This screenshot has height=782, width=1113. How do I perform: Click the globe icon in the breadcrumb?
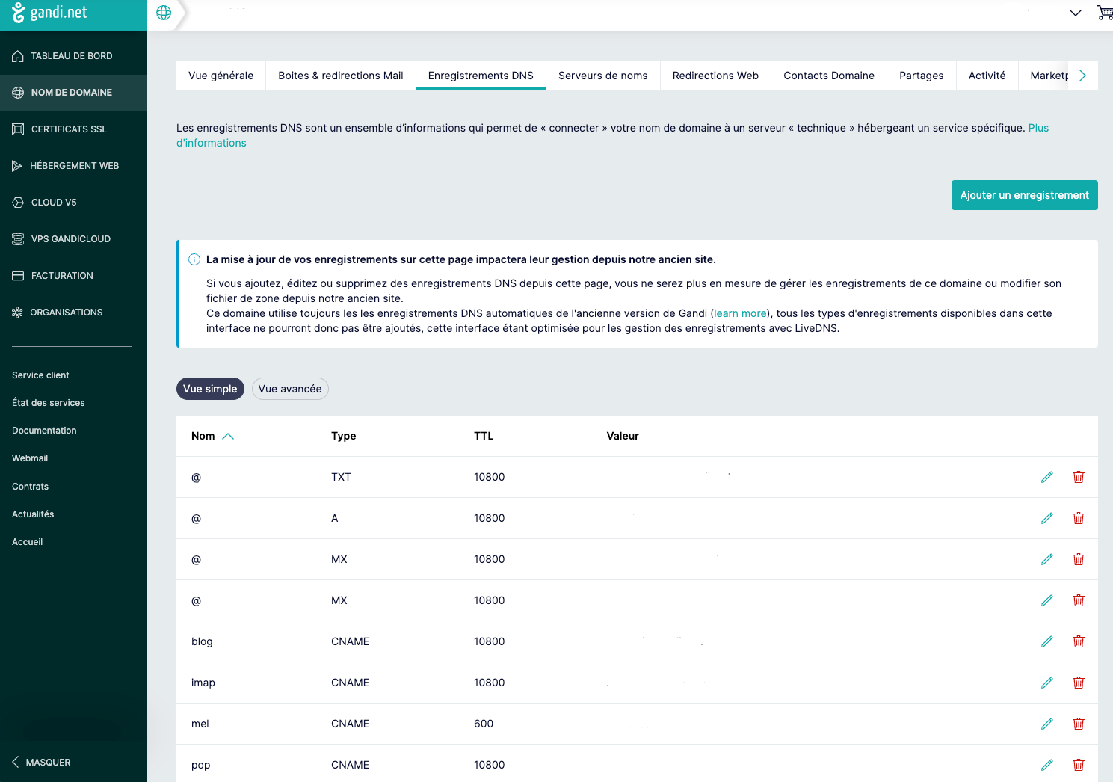point(164,13)
